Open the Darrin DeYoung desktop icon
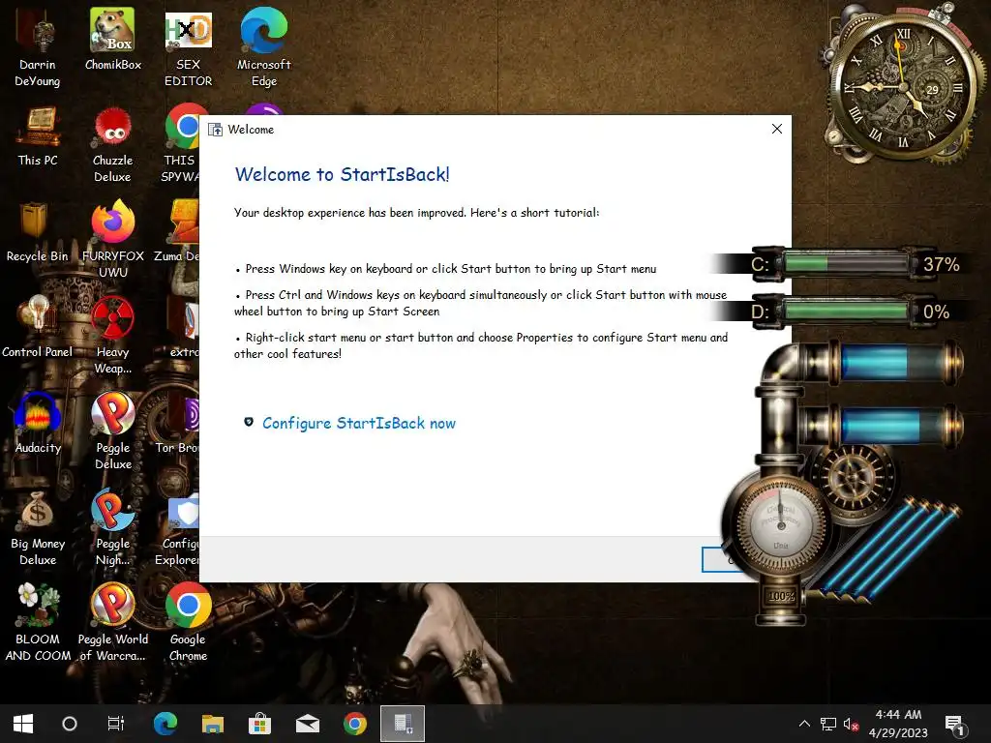The image size is (991, 743). 38,46
